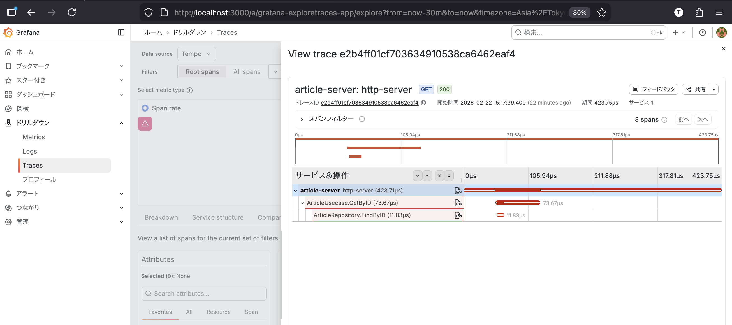Expand the スパンフィルター section
Screen dimensions: 732x325
302,119
